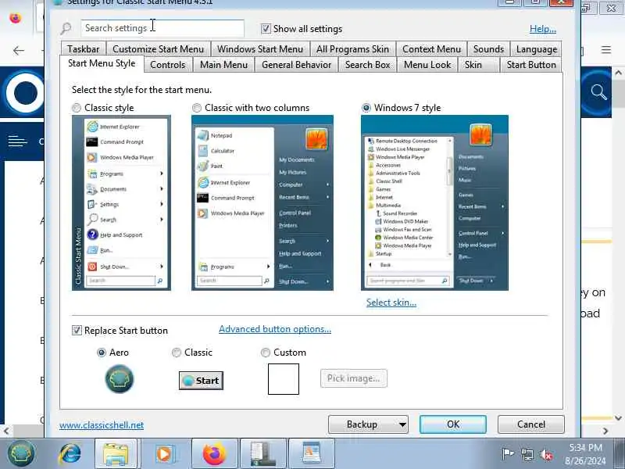Image resolution: width=625 pixels, height=469 pixels.
Task: Click the Firefox logo in browser window
Action: 15,18
